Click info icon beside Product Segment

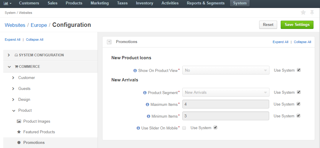[145, 93]
